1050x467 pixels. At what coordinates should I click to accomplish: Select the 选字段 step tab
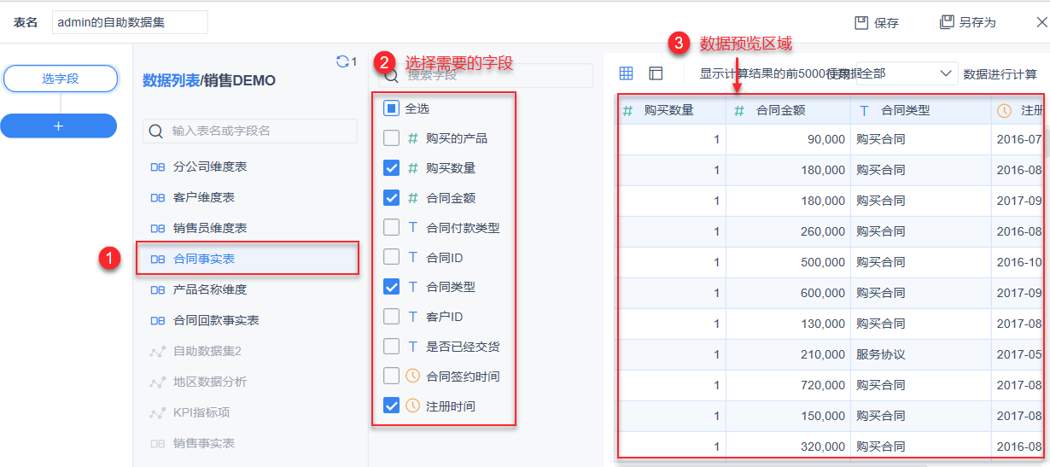pyautogui.click(x=60, y=79)
